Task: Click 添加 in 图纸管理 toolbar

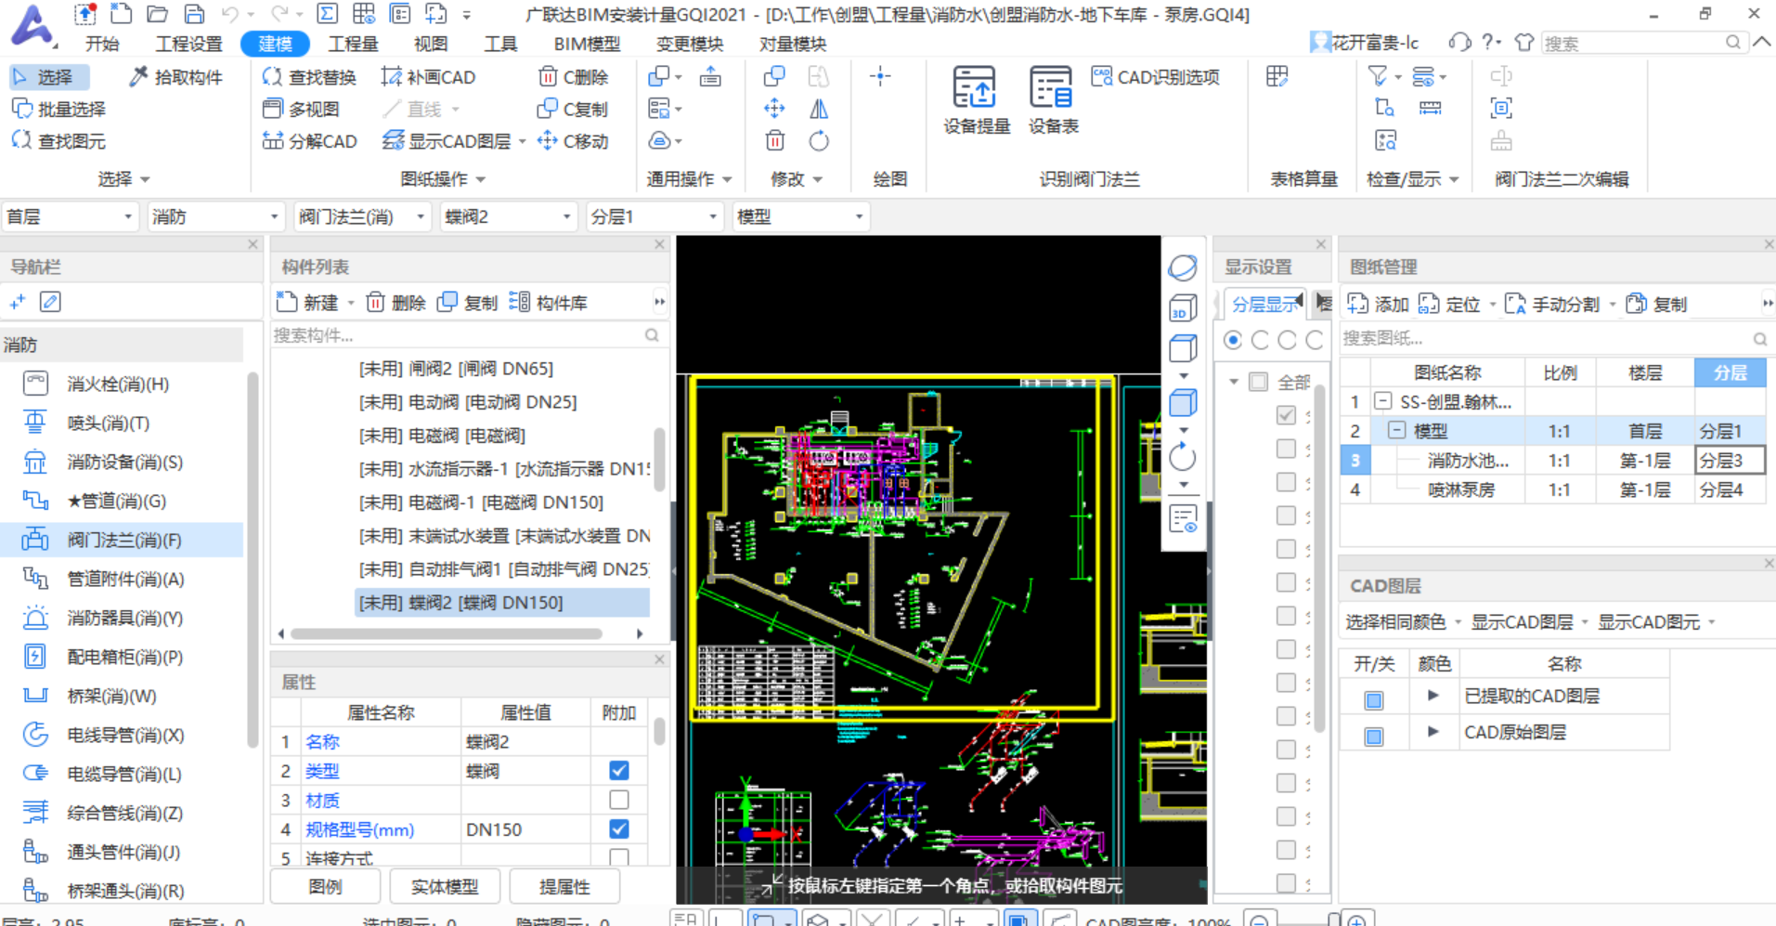Action: [x=1379, y=304]
